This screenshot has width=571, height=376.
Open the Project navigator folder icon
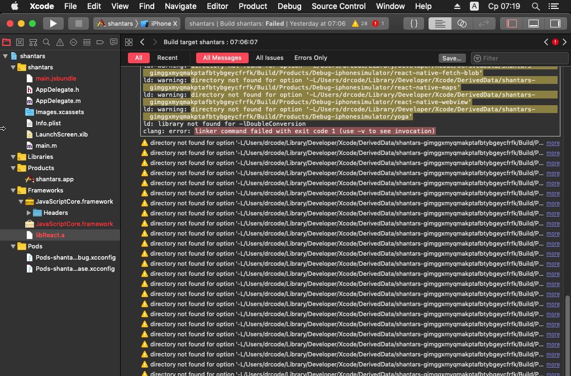pyautogui.click(x=7, y=43)
